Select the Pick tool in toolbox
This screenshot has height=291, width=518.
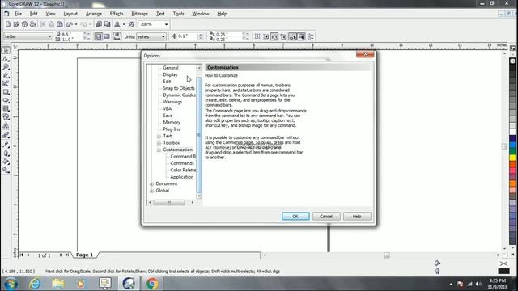point(6,50)
